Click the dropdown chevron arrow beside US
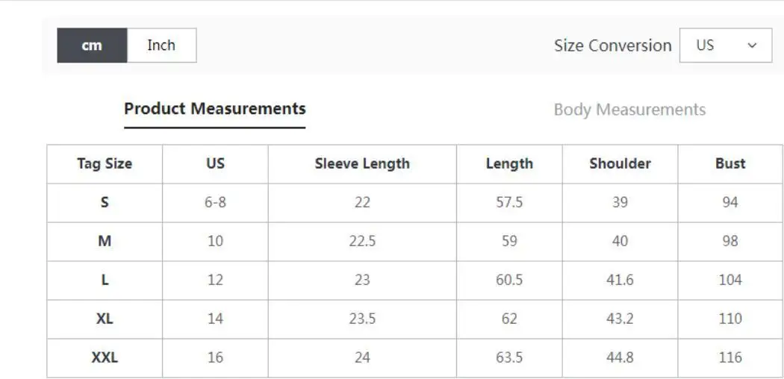The width and height of the screenshot is (784, 379). [x=752, y=46]
